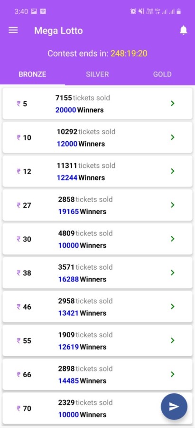Tap the battery icon in status bar
This screenshot has width=195, height=428.
click(179, 11)
